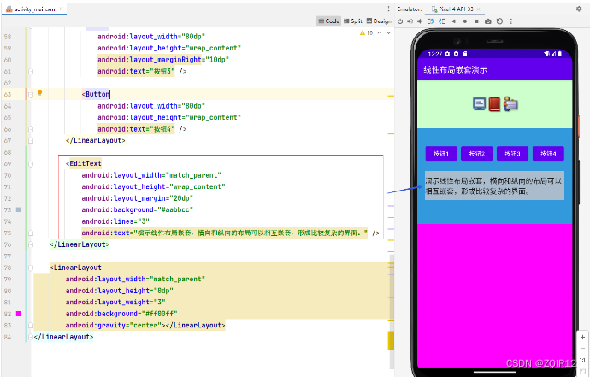
Task: Tap 按钮4 in the emulator app
Action: (x=548, y=154)
